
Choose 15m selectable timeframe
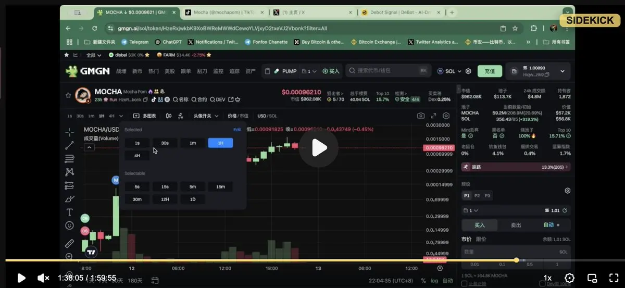pos(220,186)
